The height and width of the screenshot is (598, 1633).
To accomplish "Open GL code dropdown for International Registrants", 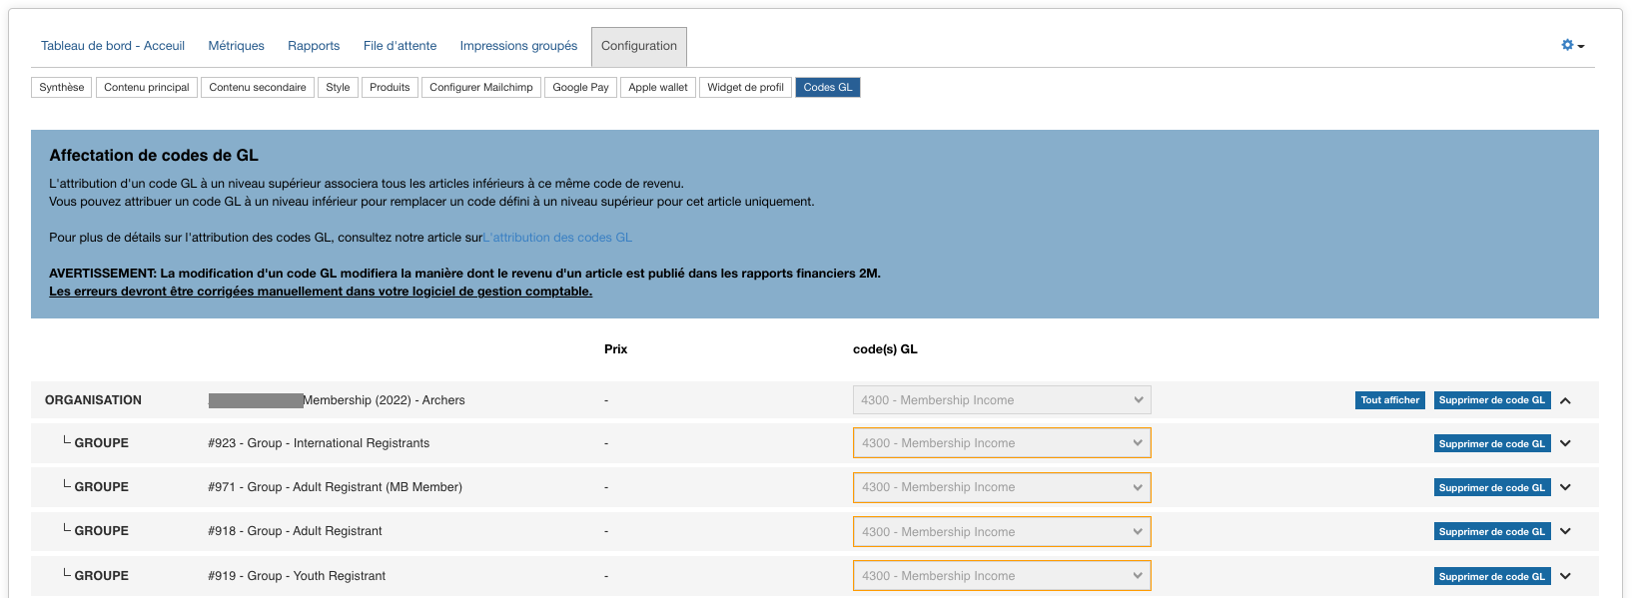I will (x=1001, y=443).
